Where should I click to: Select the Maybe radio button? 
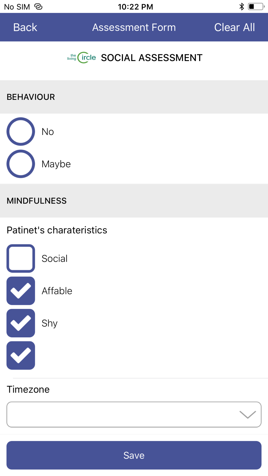(21, 164)
